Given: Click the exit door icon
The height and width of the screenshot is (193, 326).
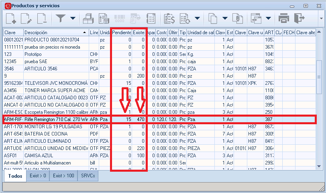Looking at the screenshot, I should [x=299, y=18].
